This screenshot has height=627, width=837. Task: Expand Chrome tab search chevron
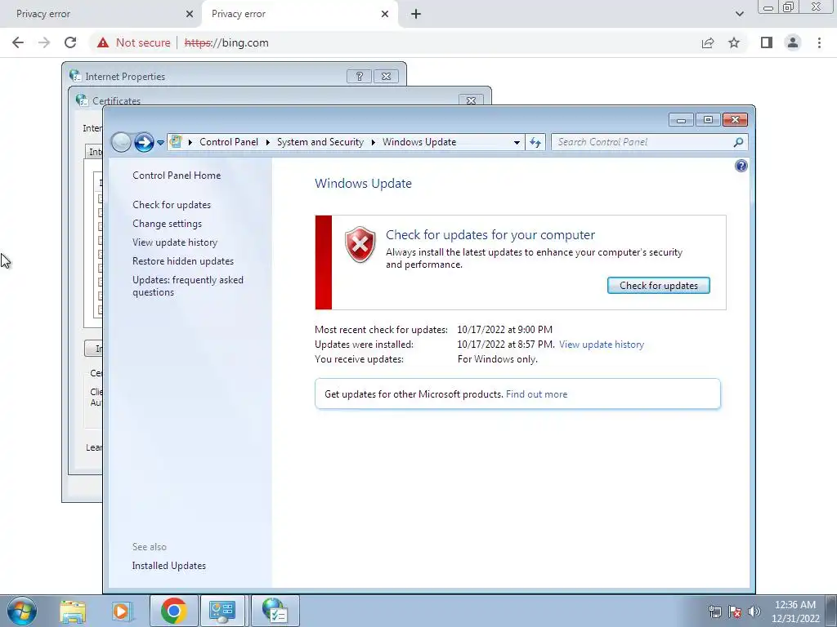[739, 14]
